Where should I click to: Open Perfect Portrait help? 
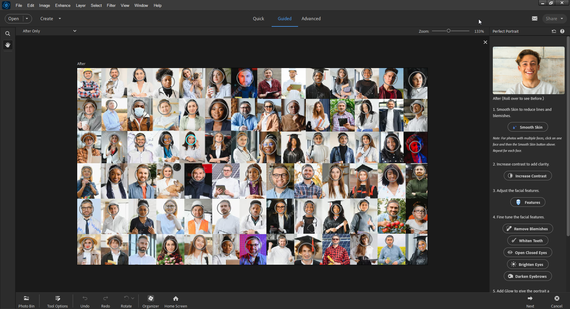[563, 31]
